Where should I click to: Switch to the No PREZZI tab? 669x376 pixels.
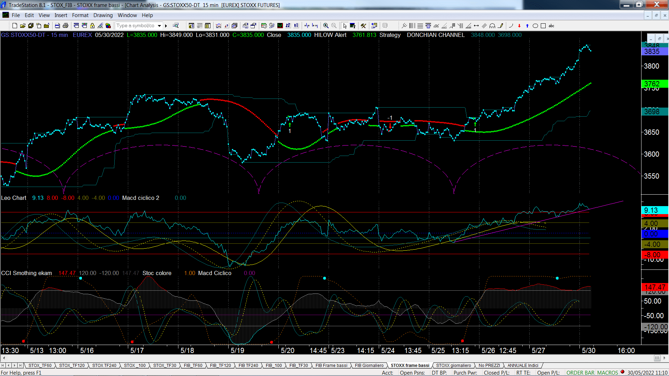(x=489, y=365)
